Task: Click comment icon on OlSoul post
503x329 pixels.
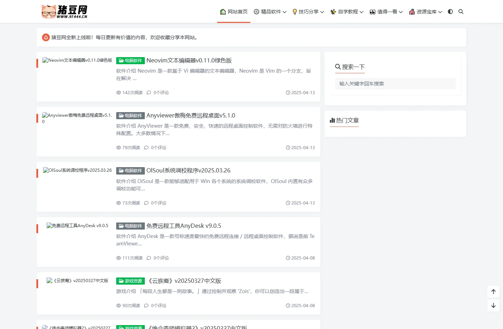Action: coord(146,203)
